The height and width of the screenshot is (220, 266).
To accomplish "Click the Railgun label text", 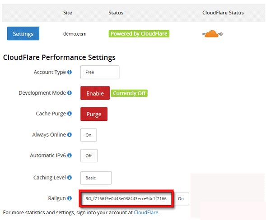I will click(x=57, y=198).
